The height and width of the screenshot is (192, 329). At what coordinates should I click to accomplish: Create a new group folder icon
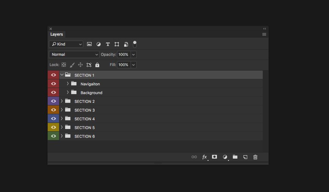click(235, 157)
